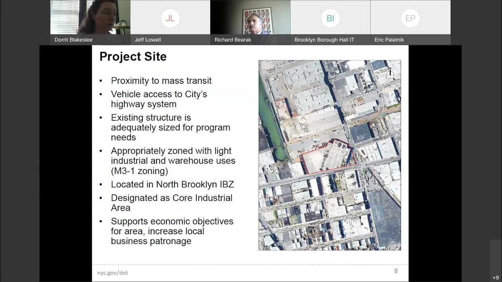
Task: Click the "(M3-1 zoning)" text
Action: (139, 171)
